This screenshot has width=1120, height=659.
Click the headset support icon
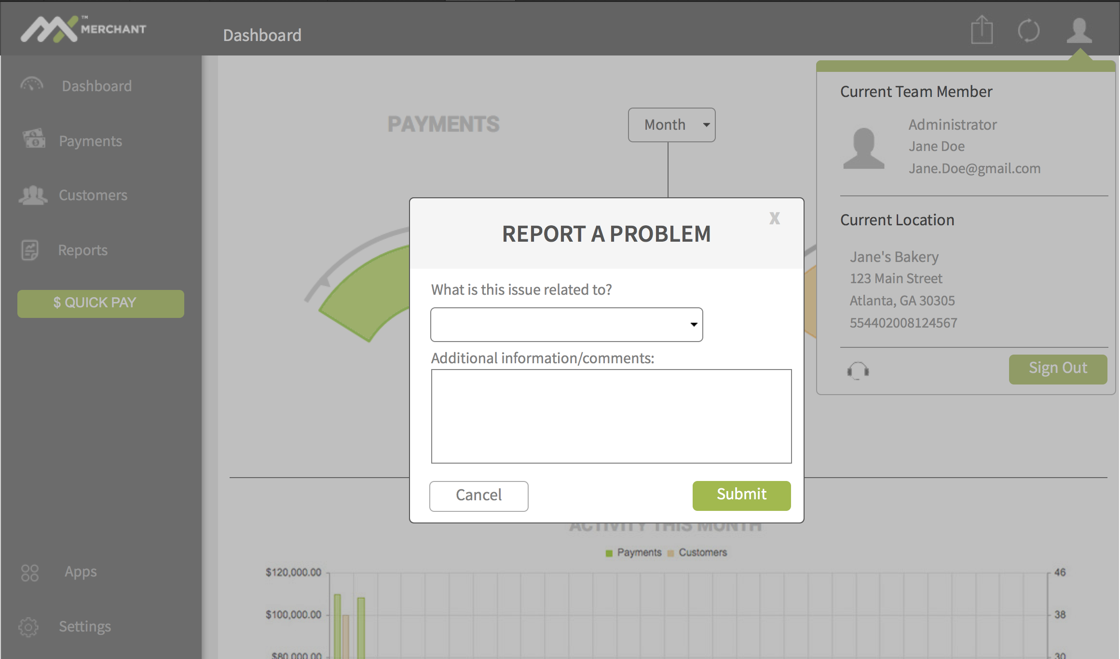(858, 371)
